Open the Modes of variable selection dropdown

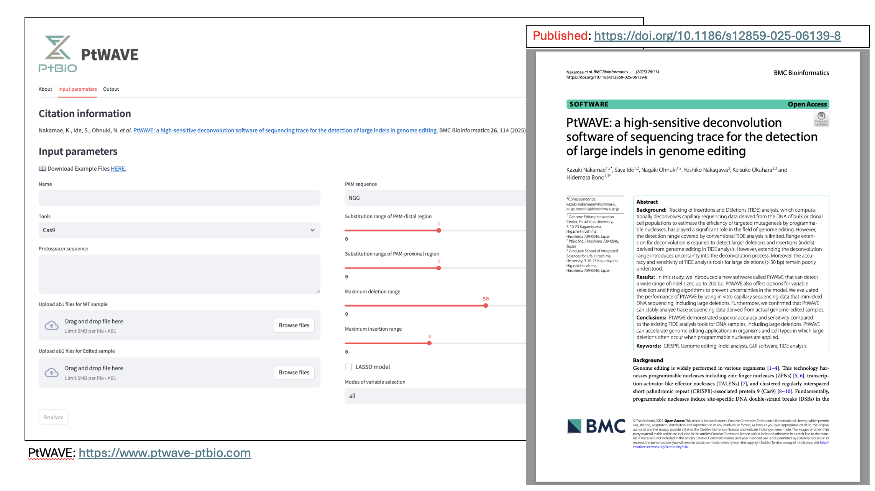click(x=435, y=396)
